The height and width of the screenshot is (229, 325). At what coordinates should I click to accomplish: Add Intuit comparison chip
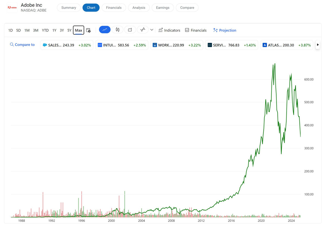click(x=122, y=45)
